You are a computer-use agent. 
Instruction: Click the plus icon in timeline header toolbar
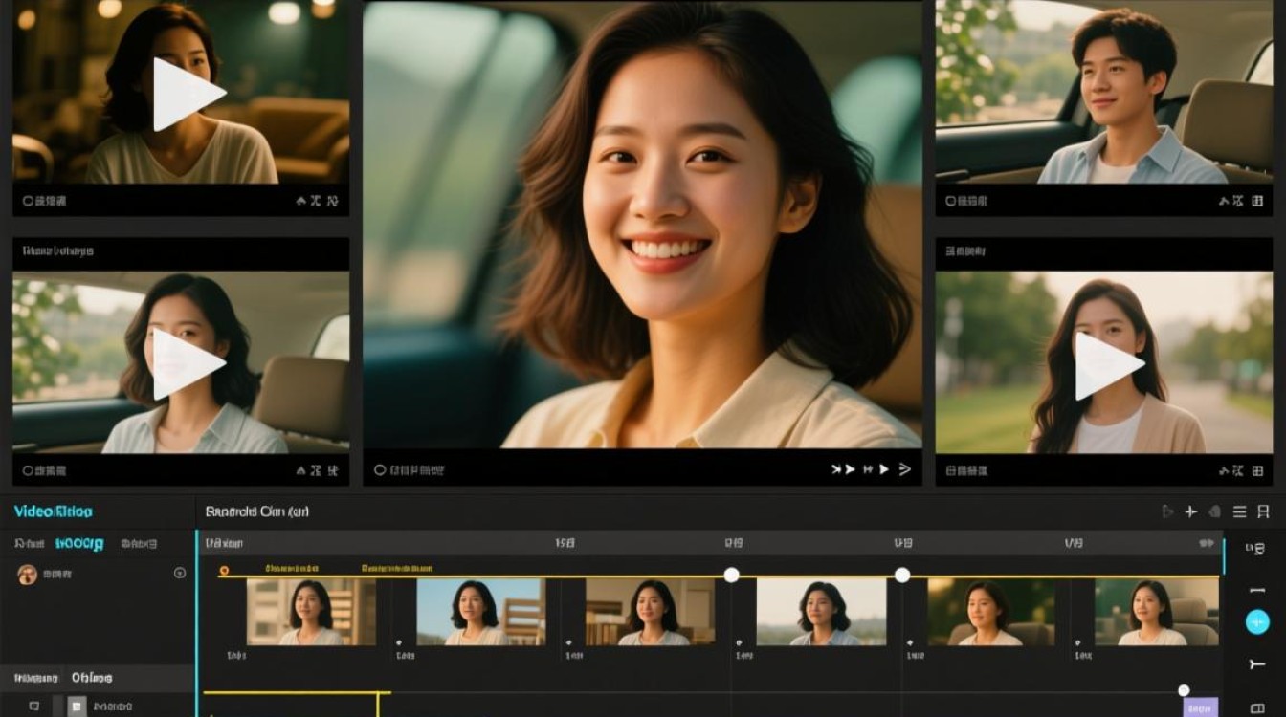(x=1191, y=511)
